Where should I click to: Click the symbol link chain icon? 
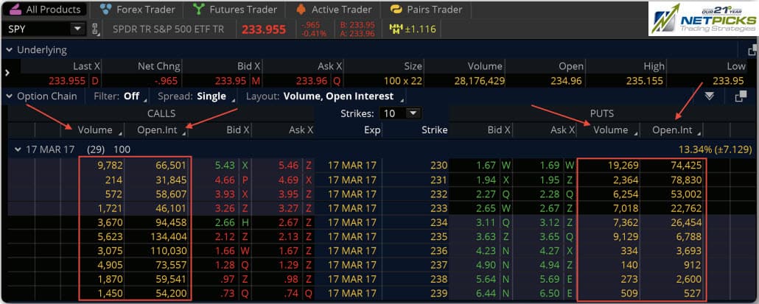click(x=95, y=29)
